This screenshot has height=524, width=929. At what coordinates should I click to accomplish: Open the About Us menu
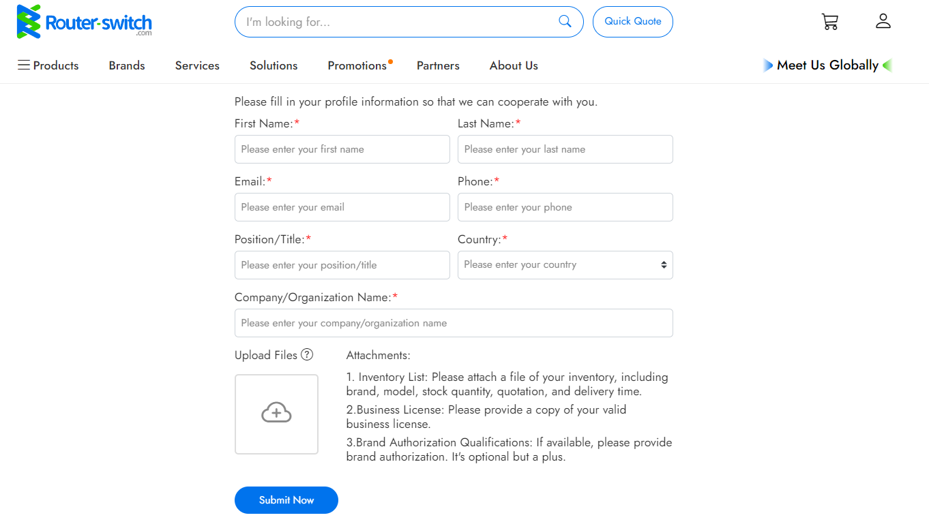tap(514, 65)
